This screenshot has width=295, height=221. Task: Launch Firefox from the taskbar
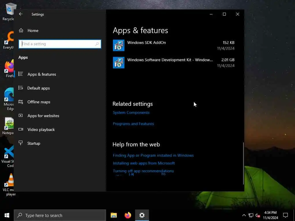coord(128,215)
